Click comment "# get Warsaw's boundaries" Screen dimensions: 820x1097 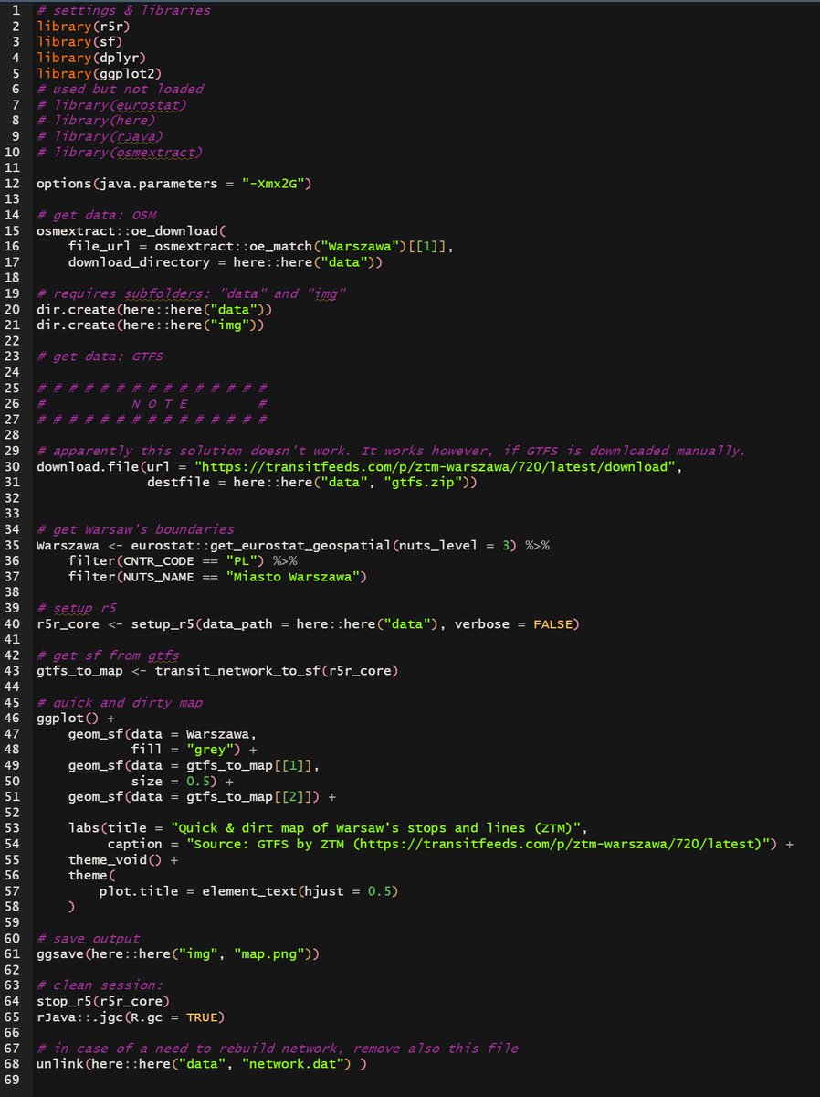(x=135, y=529)
